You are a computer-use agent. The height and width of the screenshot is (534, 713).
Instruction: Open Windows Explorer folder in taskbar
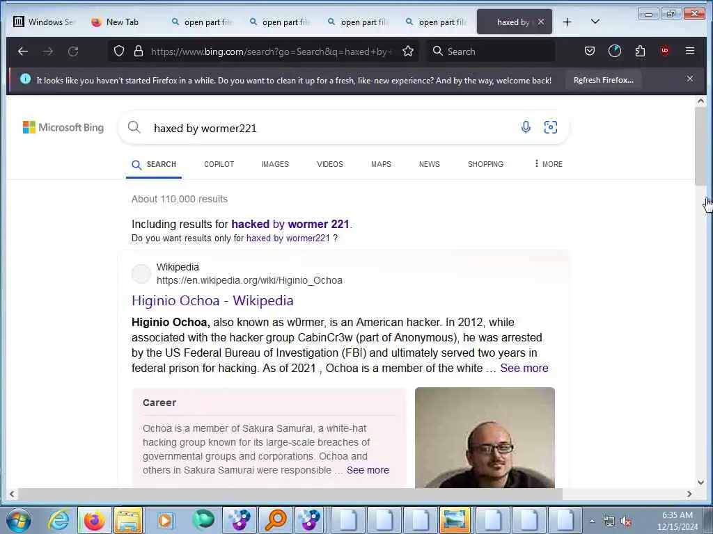128,520
